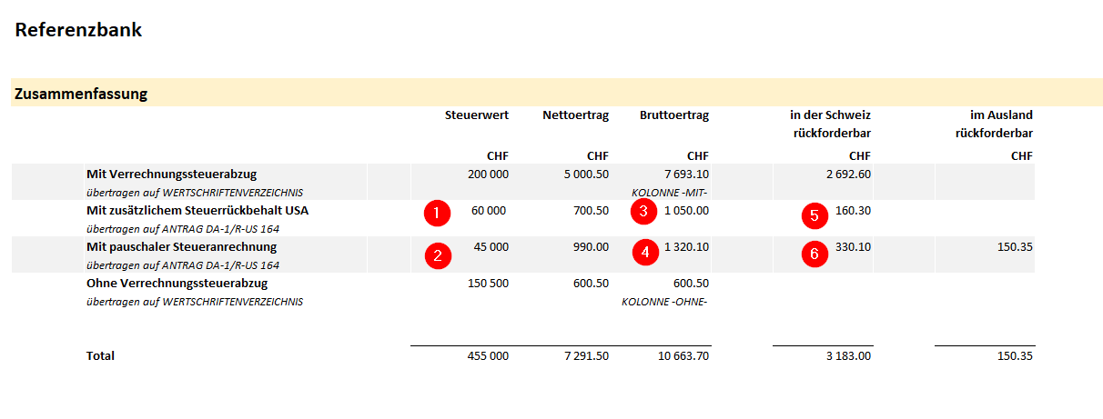Click the KOLONNE -MIT- note
Image resolution: width=1103 pixels, height=419 pixels.
pyautogui.click(x=670, y=193)
